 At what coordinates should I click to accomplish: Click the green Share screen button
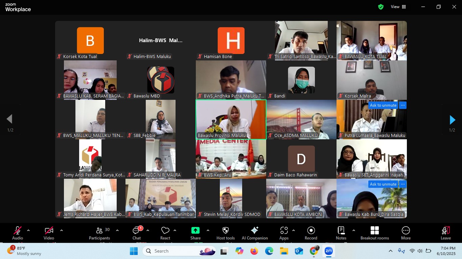[x=195, y=230]
